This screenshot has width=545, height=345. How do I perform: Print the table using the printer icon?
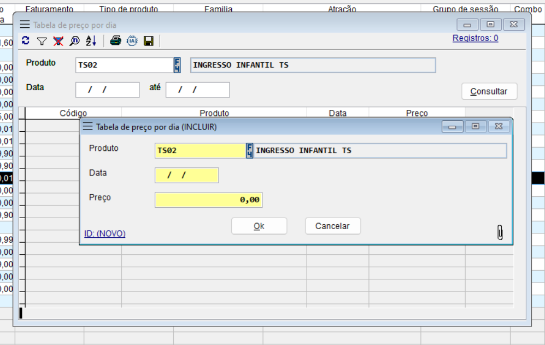(x=115, y=41)
